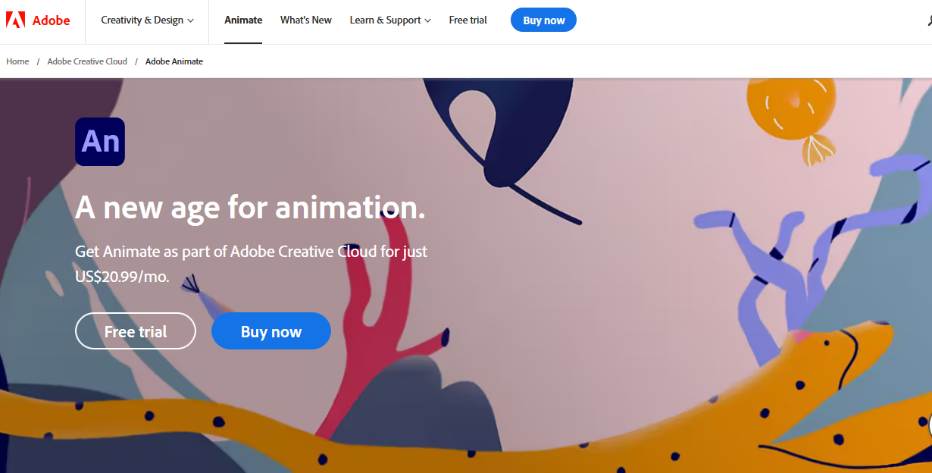
Task: Click the blue Buy now hero button
Action: pyautogui.click(x=271, y=331)
